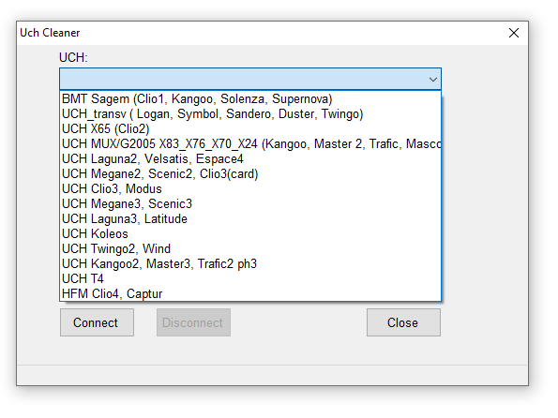This screenshot has height=418, width=558.
Task: Choose UCH Megane2, Scenic2, Clio3(card)
Action: click(250, 173)
